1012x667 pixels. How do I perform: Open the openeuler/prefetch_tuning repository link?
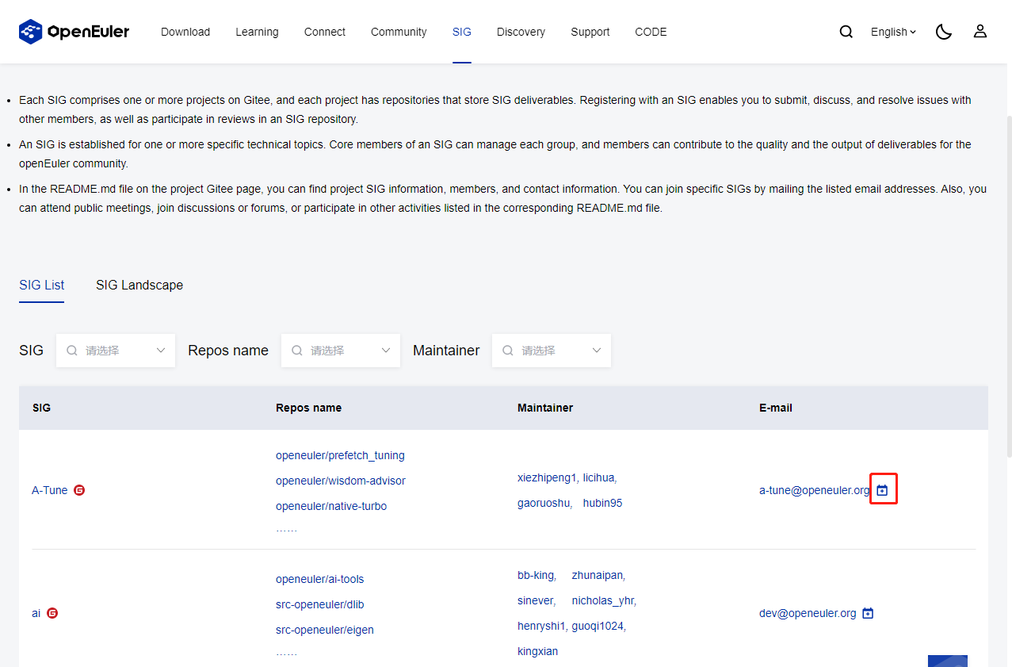click(x=340, y=455)
